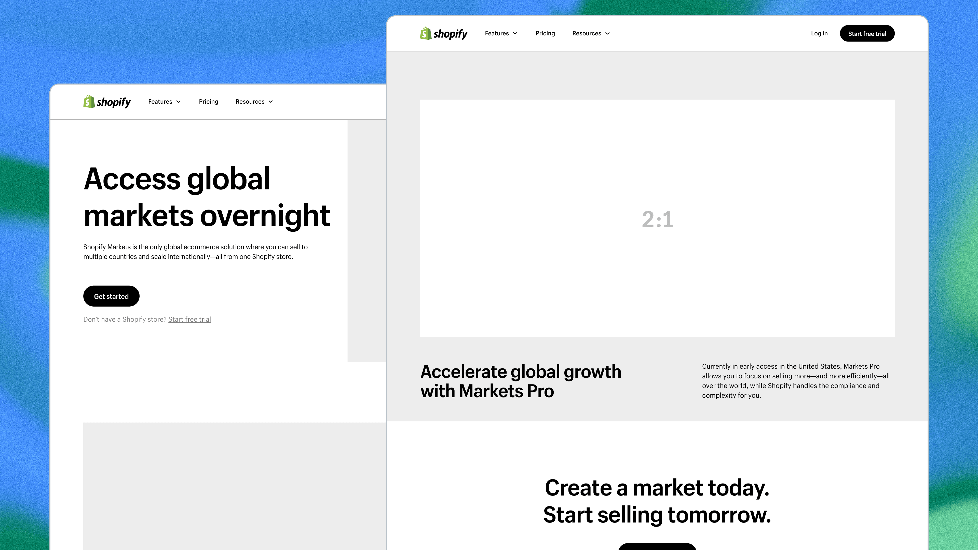
Task: Click the Shopify logo in the right window
Action: click(x=444, y=33)
